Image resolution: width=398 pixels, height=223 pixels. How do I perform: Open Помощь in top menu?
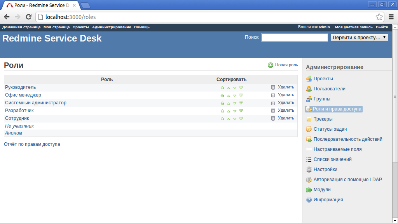(x=141, y=27)
